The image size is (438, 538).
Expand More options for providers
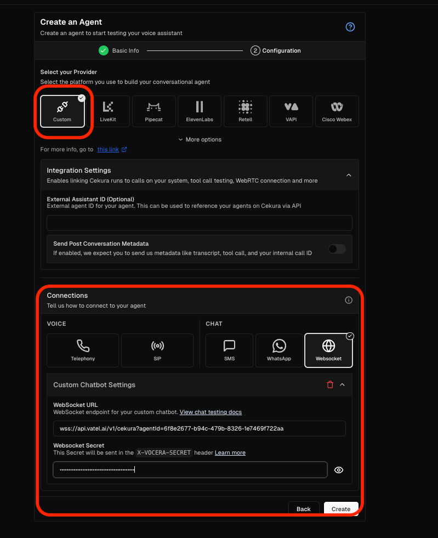(200, 139)
